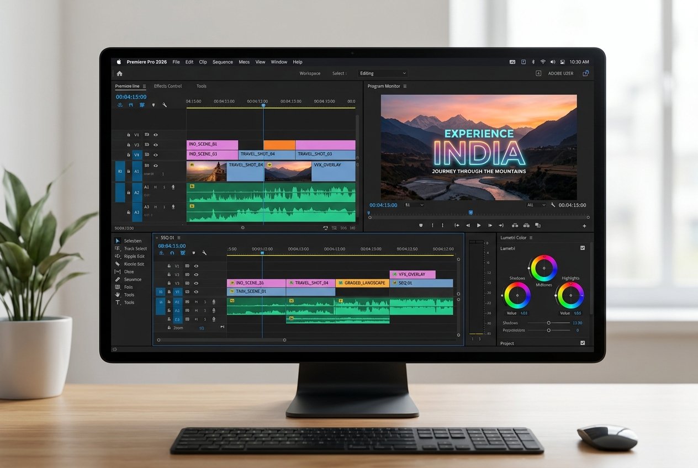This screenshot has width=698, height=468.
Task: Toggle V3 track lock in Premiere line timeline
Action: click(129, 145)
